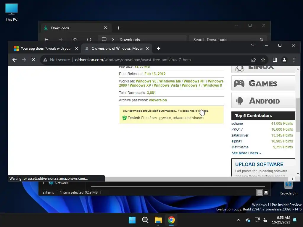Open the Linux category banner
Screen dimensions: 303x227
[263, 69]
